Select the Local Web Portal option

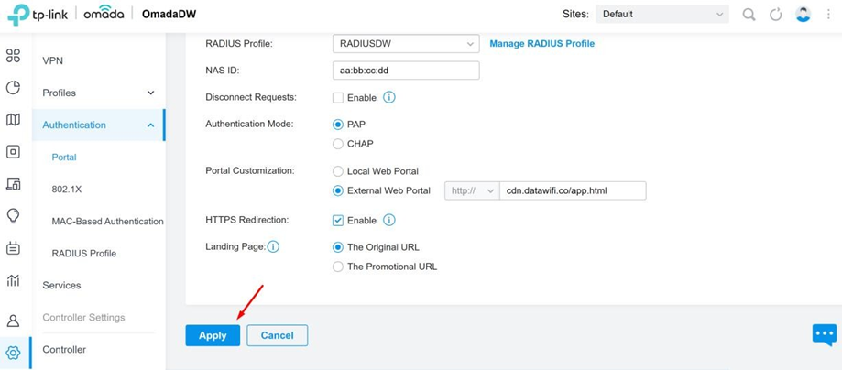pyautogui.click(x=338, y=171)
